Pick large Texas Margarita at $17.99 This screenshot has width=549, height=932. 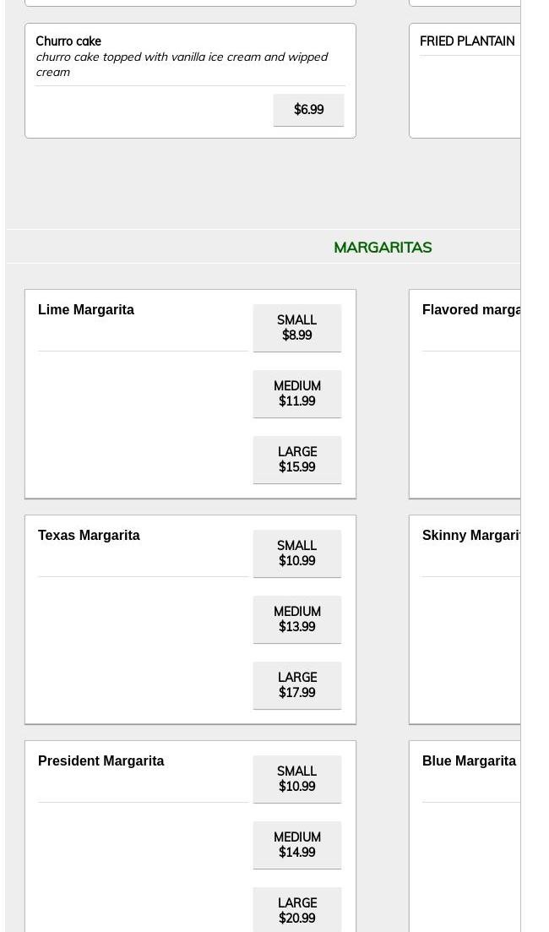(x=297, y=686)
